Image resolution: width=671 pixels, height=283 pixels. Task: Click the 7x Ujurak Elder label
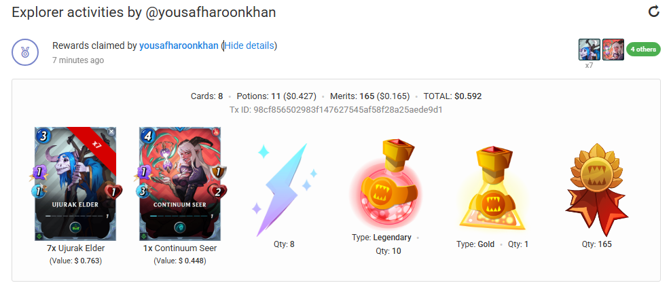click(x=75, y=248)
